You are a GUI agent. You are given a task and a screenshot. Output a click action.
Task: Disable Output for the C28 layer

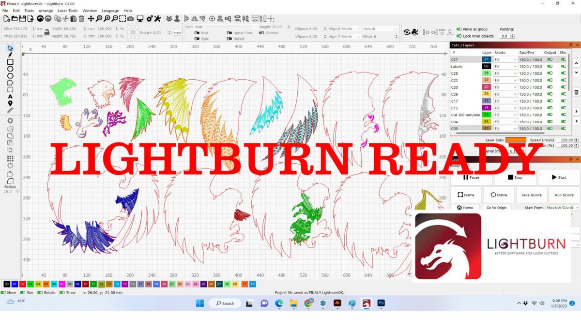coord(550,73)
